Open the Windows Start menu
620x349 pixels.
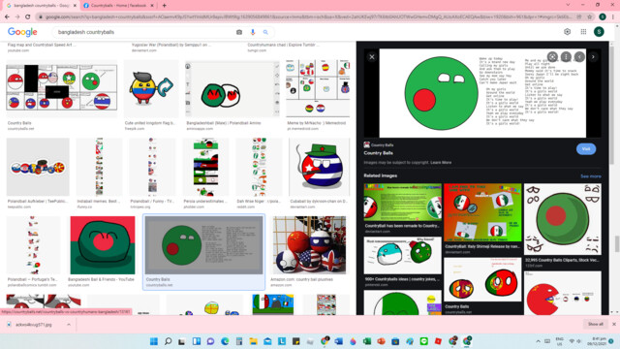(x=154, y=341)
